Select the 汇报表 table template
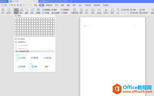 tap(22, 58)
